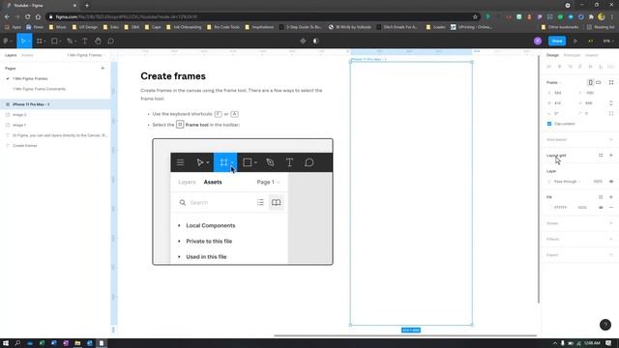The width and height of the screenshot is (619, 348).
Task: Add a Stroke with plus button
Action: click(611, 223)
